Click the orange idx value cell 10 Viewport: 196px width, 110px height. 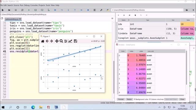187,24
